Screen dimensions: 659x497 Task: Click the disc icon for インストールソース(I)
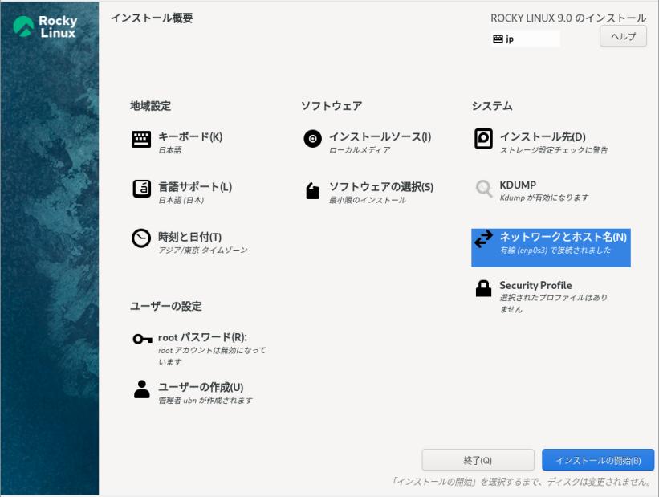click(x=313, y=139)
